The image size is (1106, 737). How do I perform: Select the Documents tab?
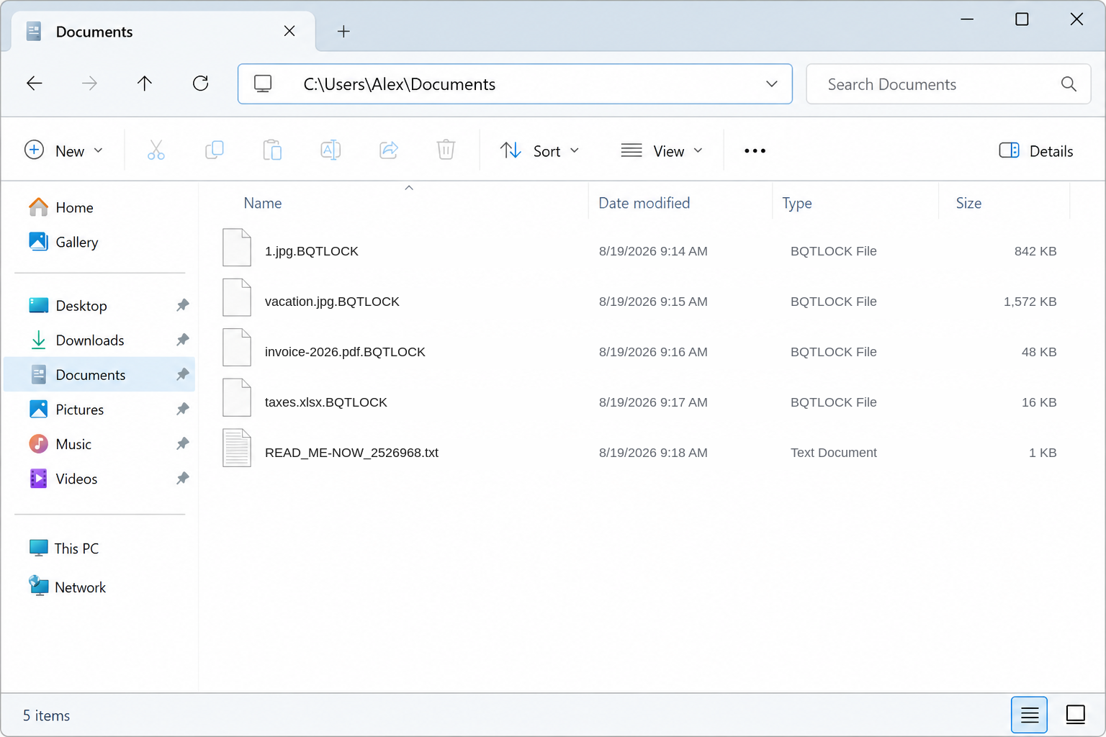[x=163, y=32]
